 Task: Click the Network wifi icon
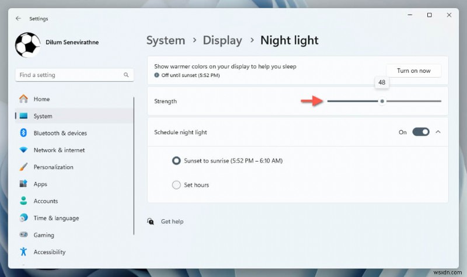click(23, 150)
